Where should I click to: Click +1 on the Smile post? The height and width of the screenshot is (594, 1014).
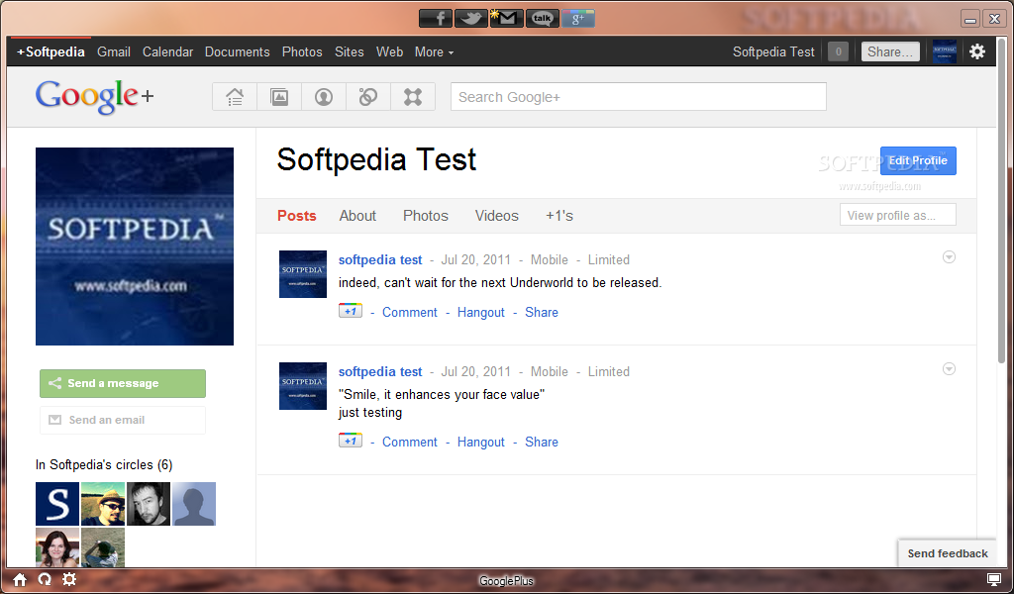point(350,441)
